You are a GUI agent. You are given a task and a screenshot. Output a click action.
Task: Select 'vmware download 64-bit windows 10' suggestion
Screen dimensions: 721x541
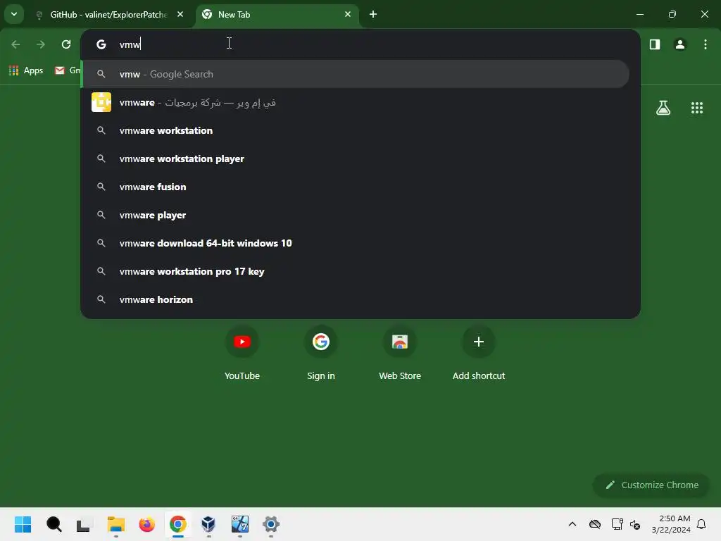(360, 243)
